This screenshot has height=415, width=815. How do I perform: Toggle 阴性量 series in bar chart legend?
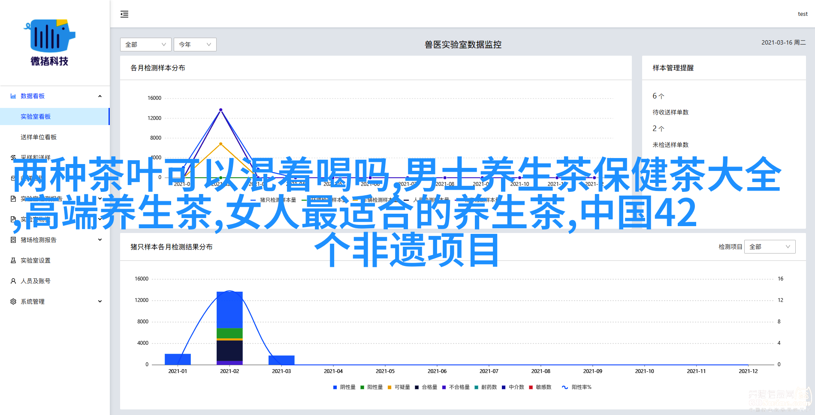(344, 387)
